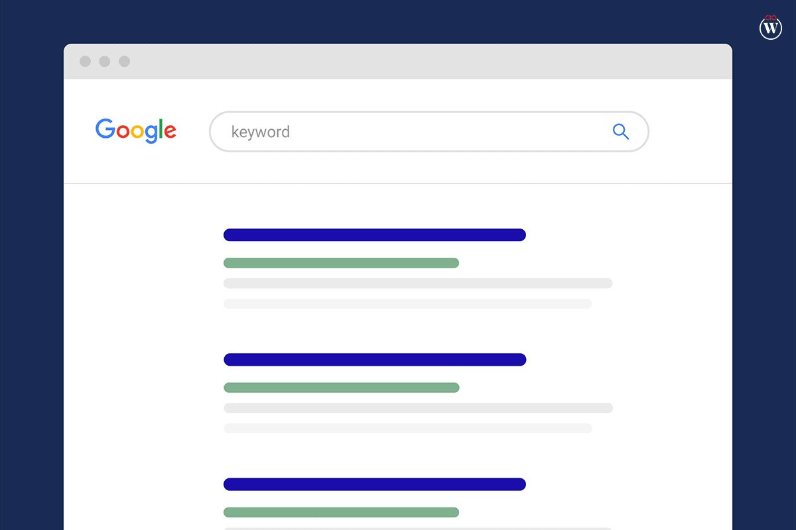Click the second result's lower gray snippet line
This screenshot has height=530, width=796.
tap(407, 429)
